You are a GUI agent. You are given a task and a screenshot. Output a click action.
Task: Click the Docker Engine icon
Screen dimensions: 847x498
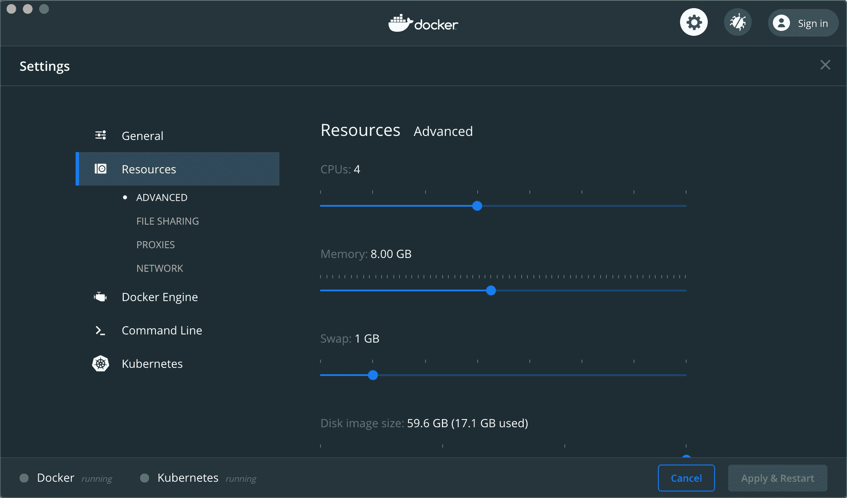pos(100,297)
